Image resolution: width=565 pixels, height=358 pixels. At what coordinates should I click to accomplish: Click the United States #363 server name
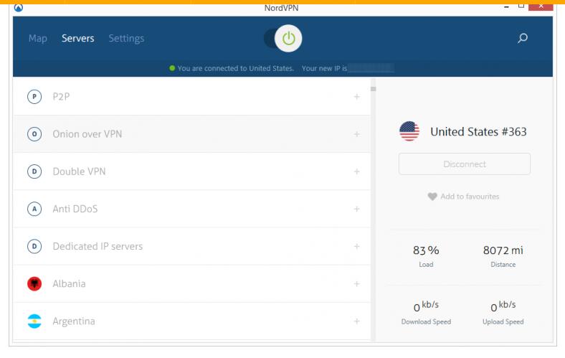[x=478, y=132]
